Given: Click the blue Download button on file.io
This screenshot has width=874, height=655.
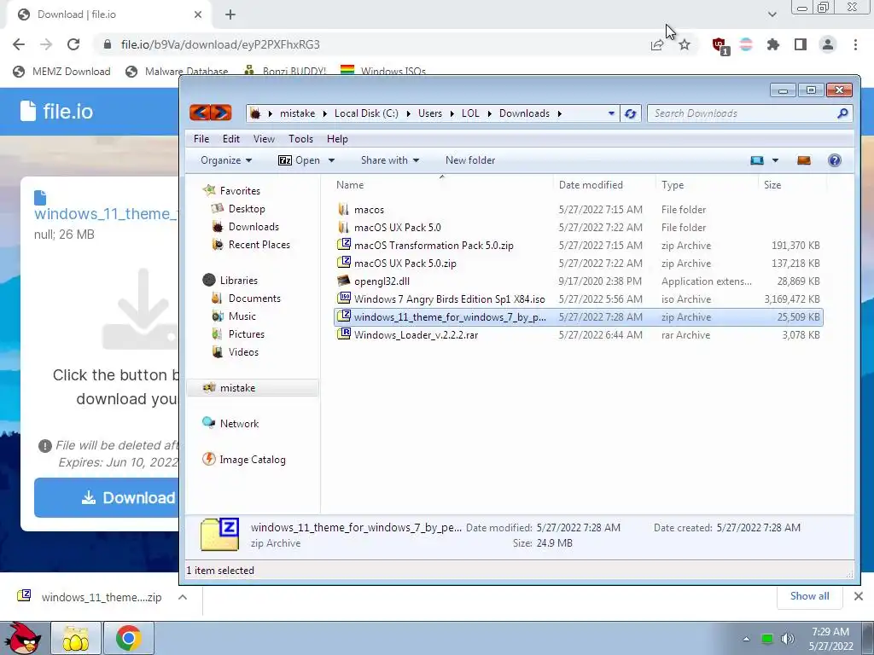Looking at the screenshot, I should click(107, 497).
